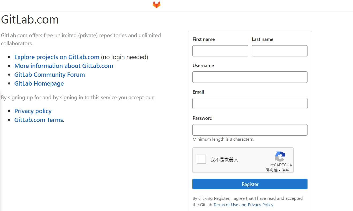353x211 pixels.
Task: Click the GitLab.com page heading
Action: coord(30,20)
